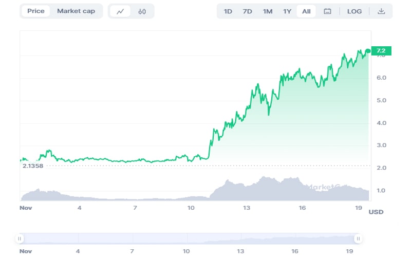Open the calendar date range picker

click(327, 11)
